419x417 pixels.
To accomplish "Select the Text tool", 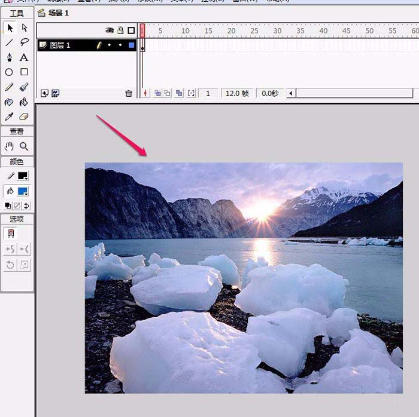I will 24,57.
